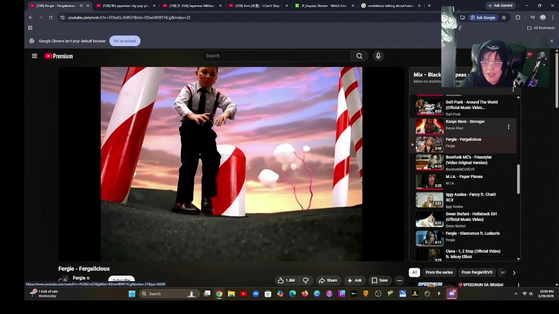Image resolution: width=559 pixels, height=314 pixels.
Task: Open the Chrome extensions puzzle icon
Action: 518,17
